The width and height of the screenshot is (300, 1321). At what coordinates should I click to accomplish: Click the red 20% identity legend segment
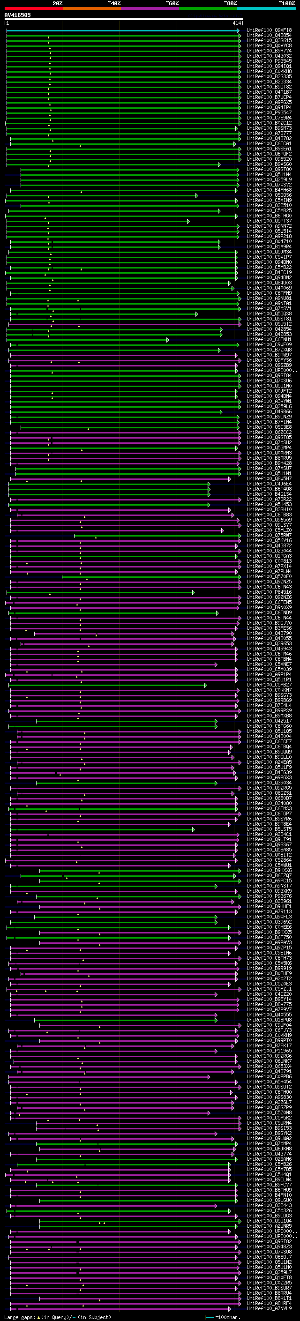tap(33, 8)
